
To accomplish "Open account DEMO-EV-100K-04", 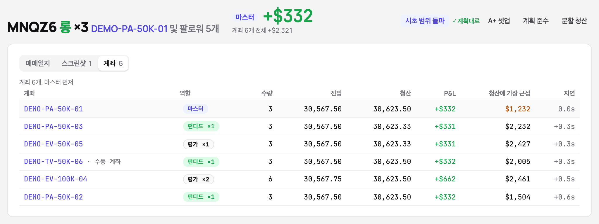I will pos(56,179).
